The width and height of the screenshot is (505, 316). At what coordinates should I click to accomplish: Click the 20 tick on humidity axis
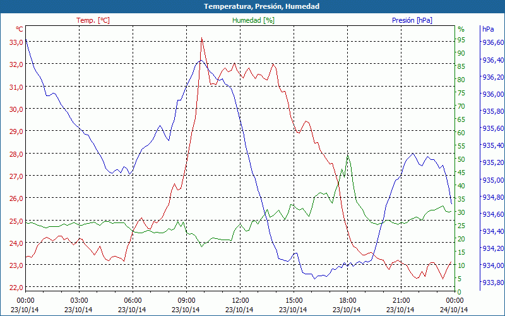pyautogui.click(x=461, y=239)
